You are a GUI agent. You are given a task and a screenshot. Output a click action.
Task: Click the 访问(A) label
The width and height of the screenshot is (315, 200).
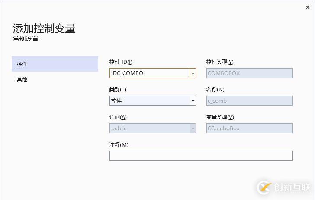[x=118, y=117]
